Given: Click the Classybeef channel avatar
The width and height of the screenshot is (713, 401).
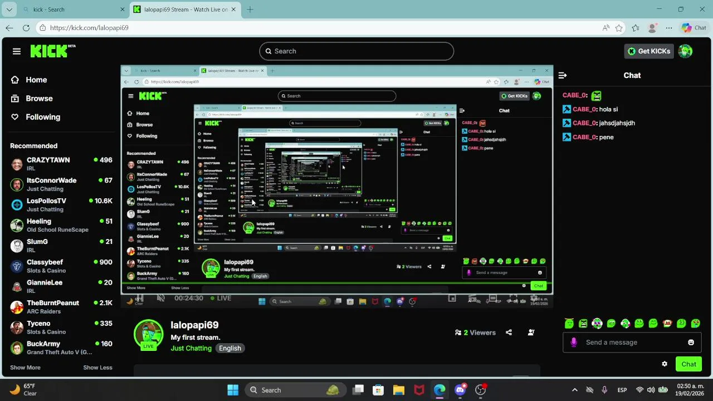Looking at the screenshot, I should click(x=17, y=266).
